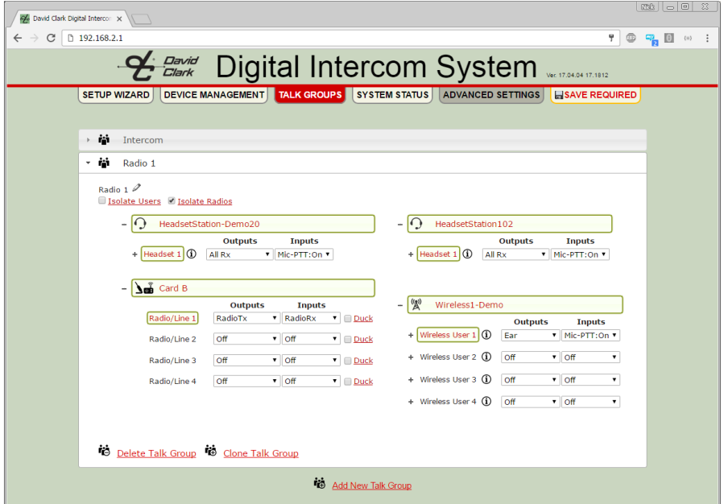This screenshot has height=504, width=724.
Task: Click the headset icon of HeadsetStation-Demo20
Action: (x=140, y=224)
